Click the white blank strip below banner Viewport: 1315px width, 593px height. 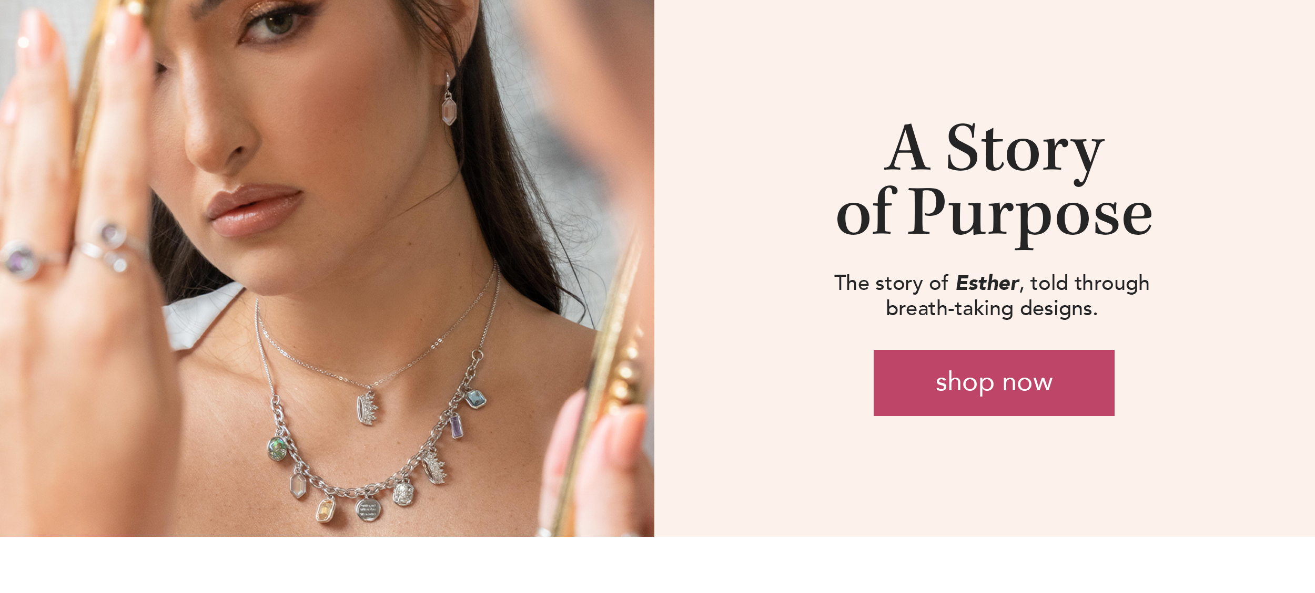[657, 565]
